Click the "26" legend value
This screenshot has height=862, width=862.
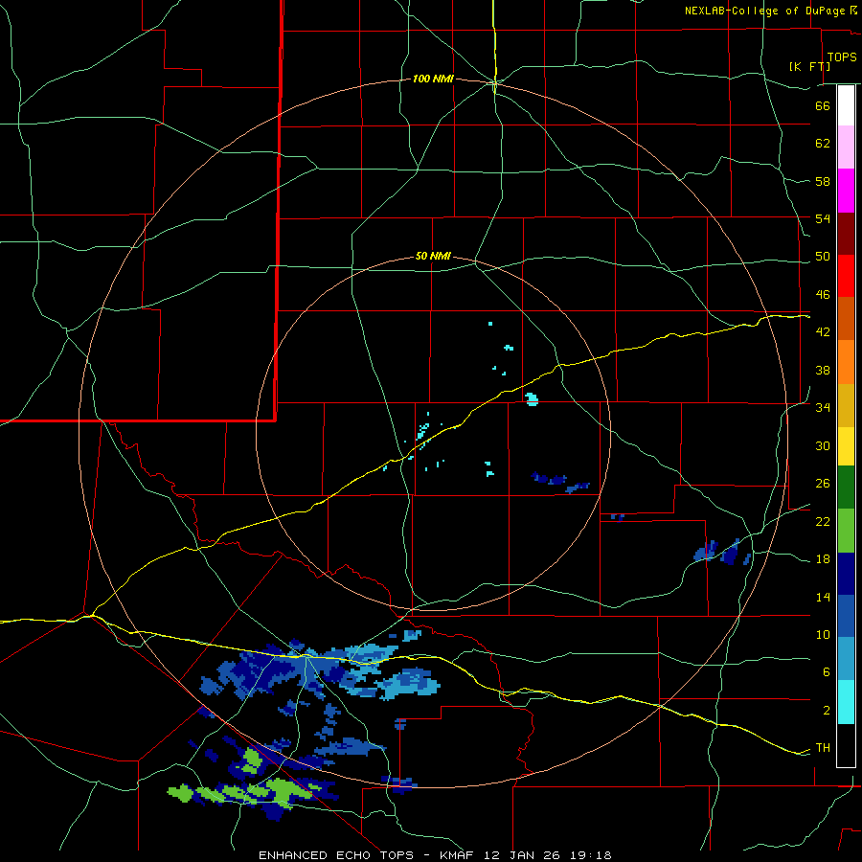point(823,484)
